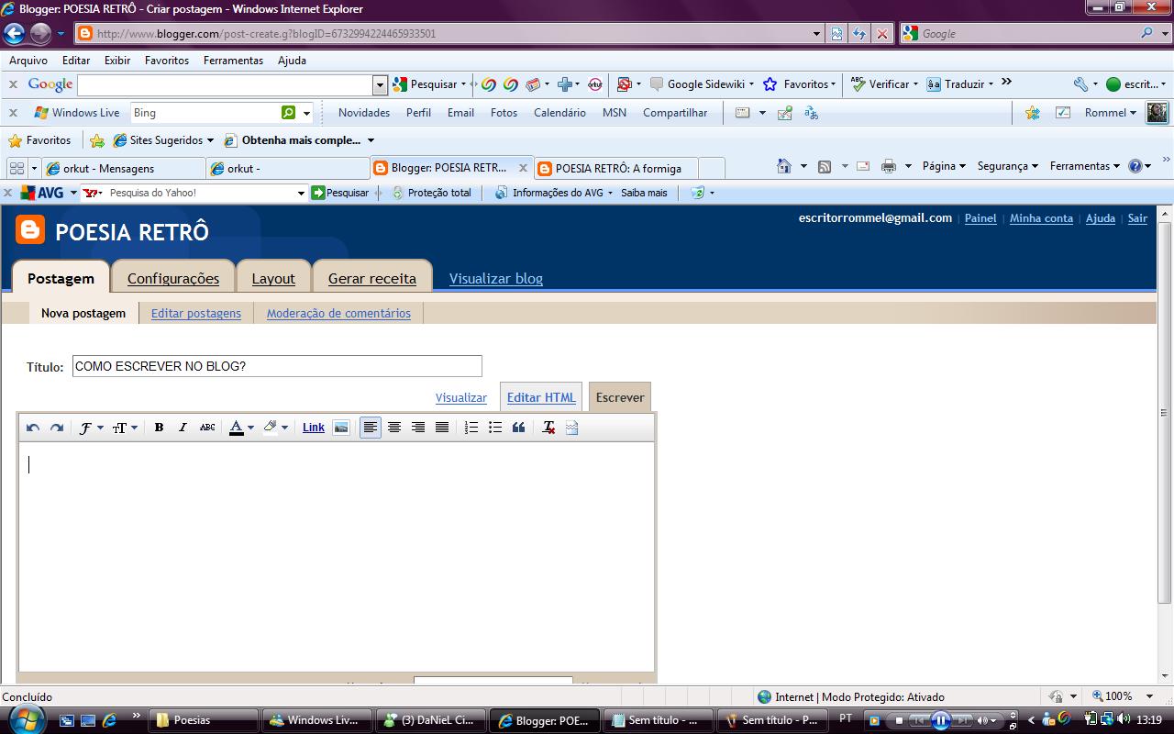Stop page loading button
Viewport: 1174px width, 734px height.
tap(882, 34)
